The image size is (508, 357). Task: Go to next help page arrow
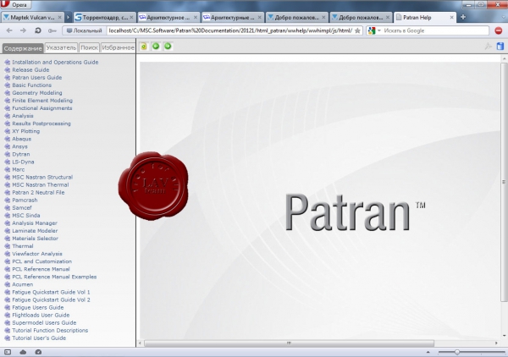tap(168, 47)
